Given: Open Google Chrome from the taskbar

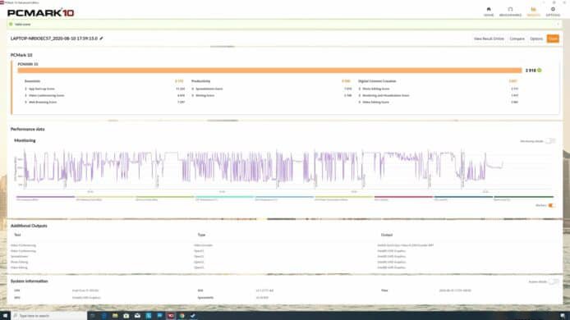Looking at the screenshot, I should [x=182, y=316].
